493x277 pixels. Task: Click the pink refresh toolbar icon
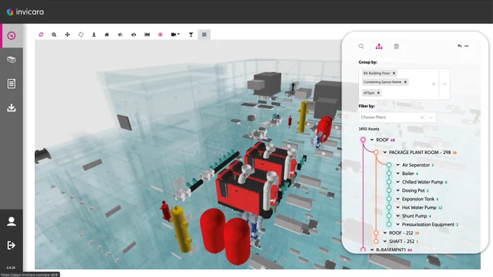coord(41,35)
